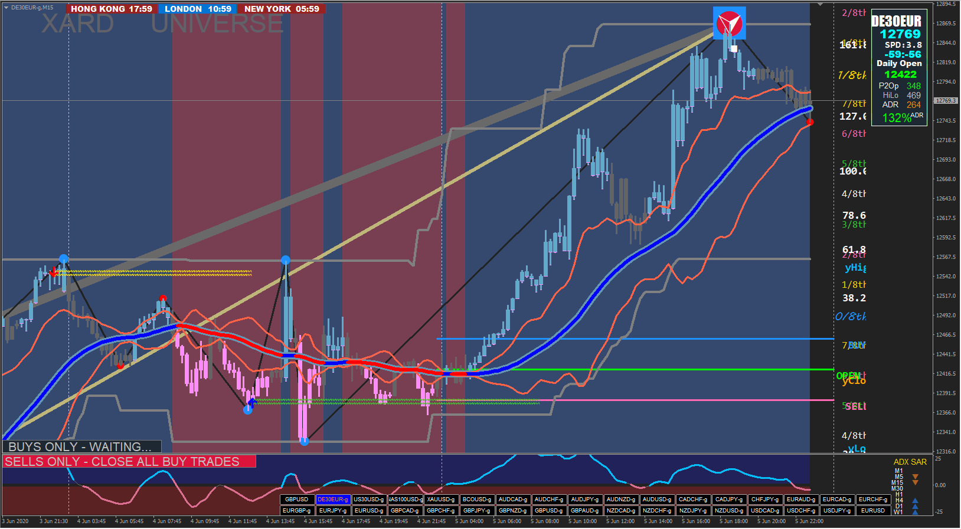The width and height of the screenshot is (961, 529).
Task: Click the ADR value 264
Action: click(914, 105)
